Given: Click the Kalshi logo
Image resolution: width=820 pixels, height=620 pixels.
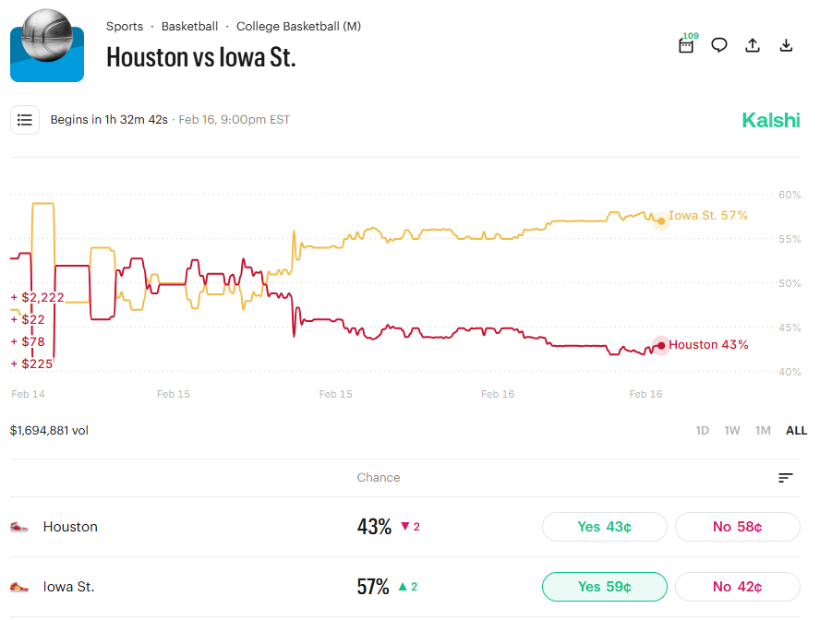Looking at the screenshot, I should 771,120.
